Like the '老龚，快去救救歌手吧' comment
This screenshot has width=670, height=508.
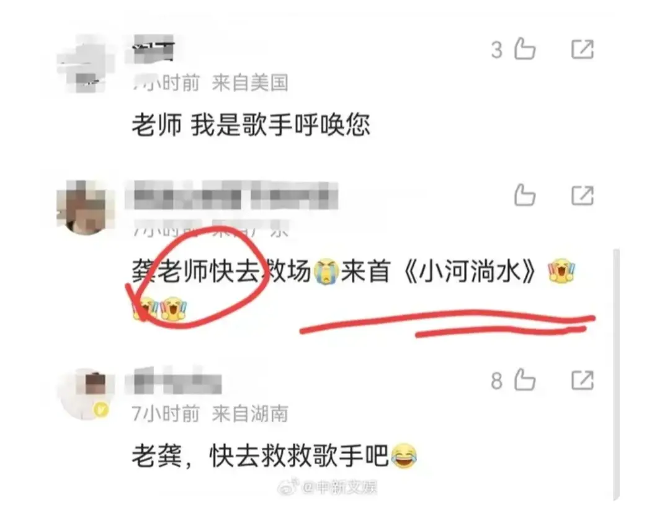point(525,380)
